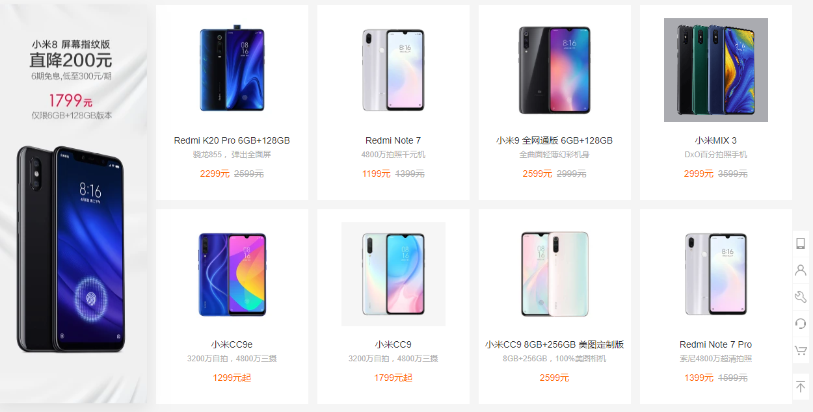Open the shopping cart icon in sidebar

pos(801,350)
